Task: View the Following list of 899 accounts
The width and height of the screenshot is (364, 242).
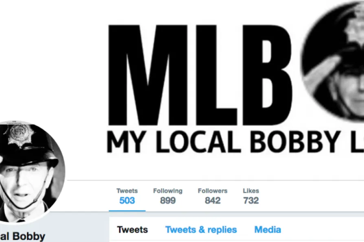Action: pos(168,196)
